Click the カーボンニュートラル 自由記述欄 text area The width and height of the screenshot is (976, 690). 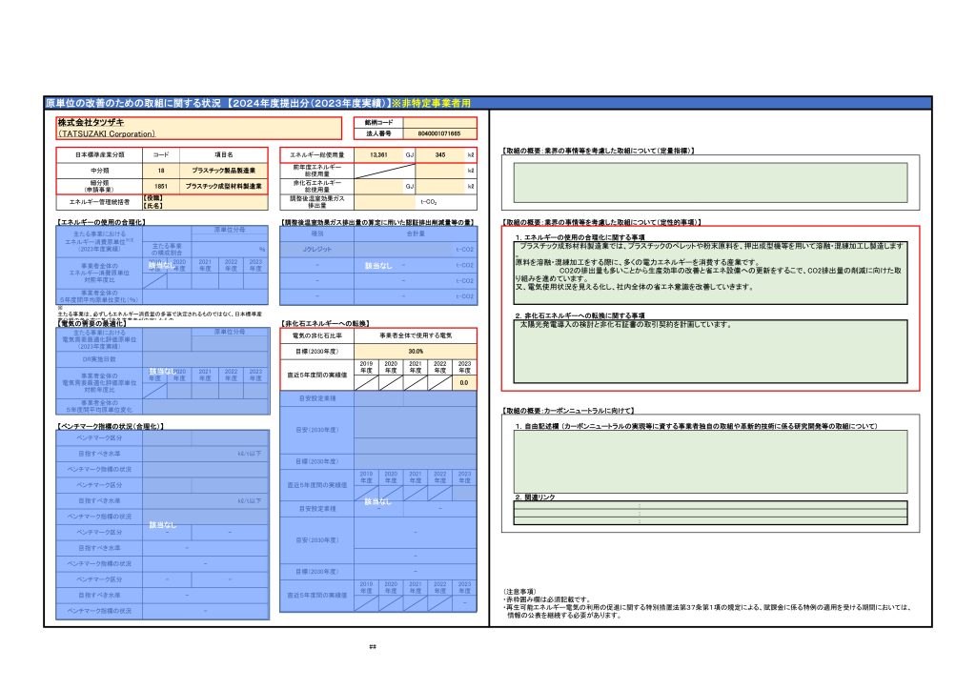click(710, 461)
